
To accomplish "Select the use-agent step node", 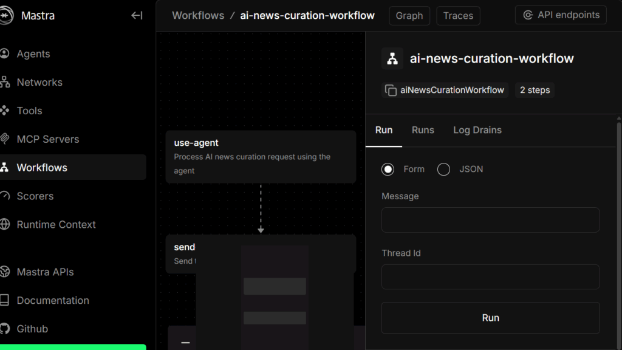I will click(261, 157).
